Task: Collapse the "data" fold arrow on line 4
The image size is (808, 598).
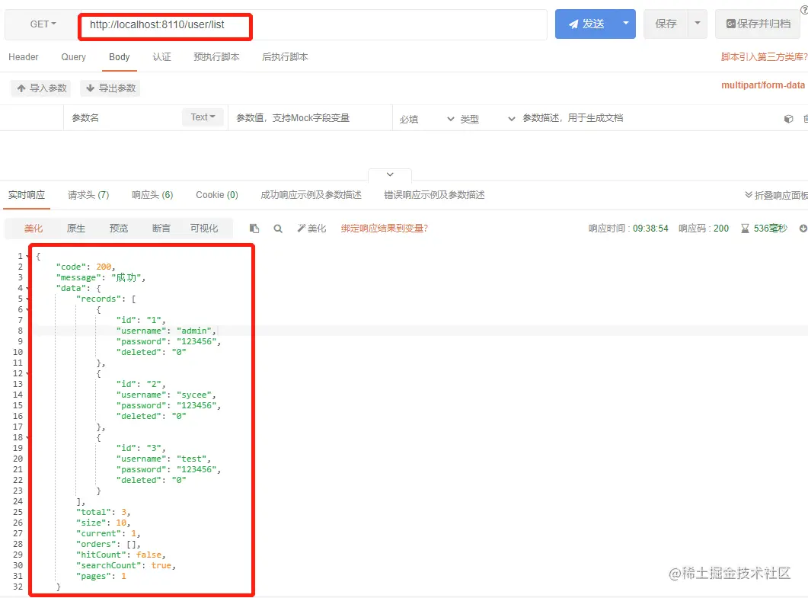Action: click(27, 288)
